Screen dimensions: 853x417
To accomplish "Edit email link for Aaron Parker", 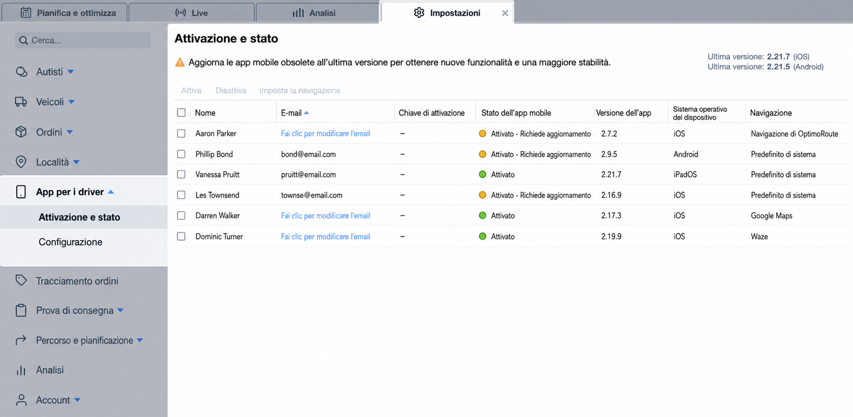I will pos(325,134).
